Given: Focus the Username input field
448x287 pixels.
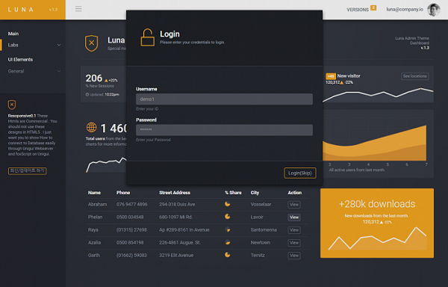Looking at the screenshot, I should (224, 99).
